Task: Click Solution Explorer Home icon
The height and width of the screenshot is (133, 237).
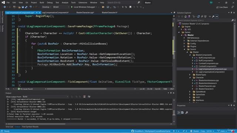Action: (186, 16)
